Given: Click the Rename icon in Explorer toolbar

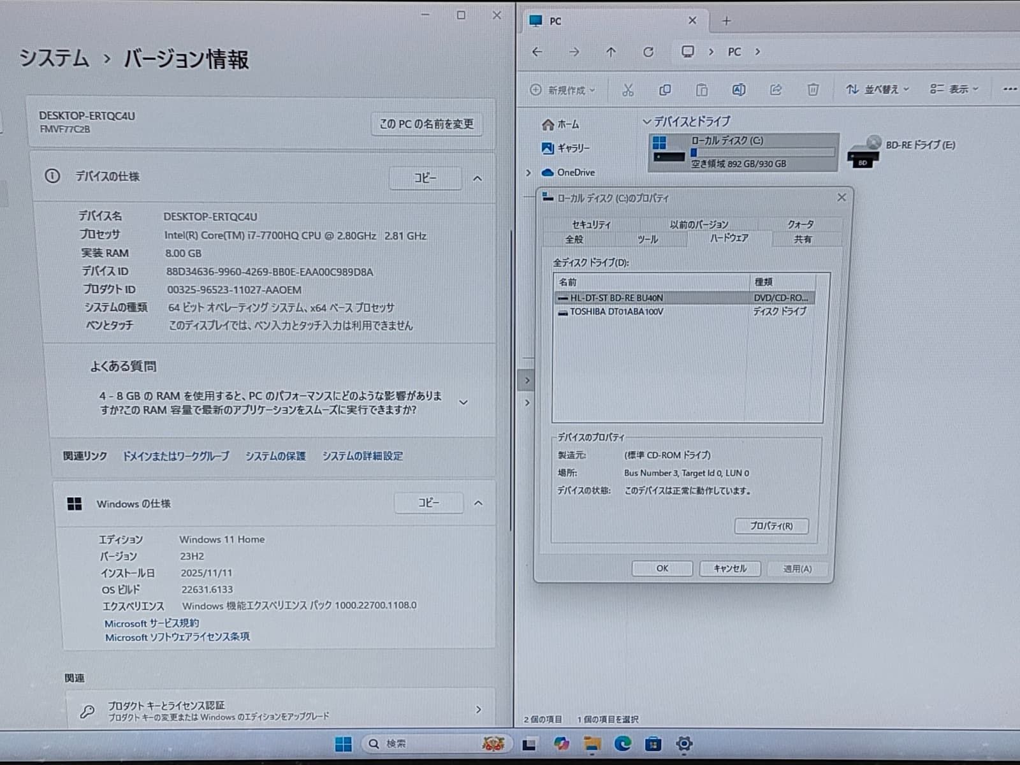Looking at the screenshot, I should click(739, 90).
